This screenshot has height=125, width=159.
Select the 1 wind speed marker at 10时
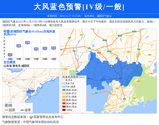[x=10, y=55]
